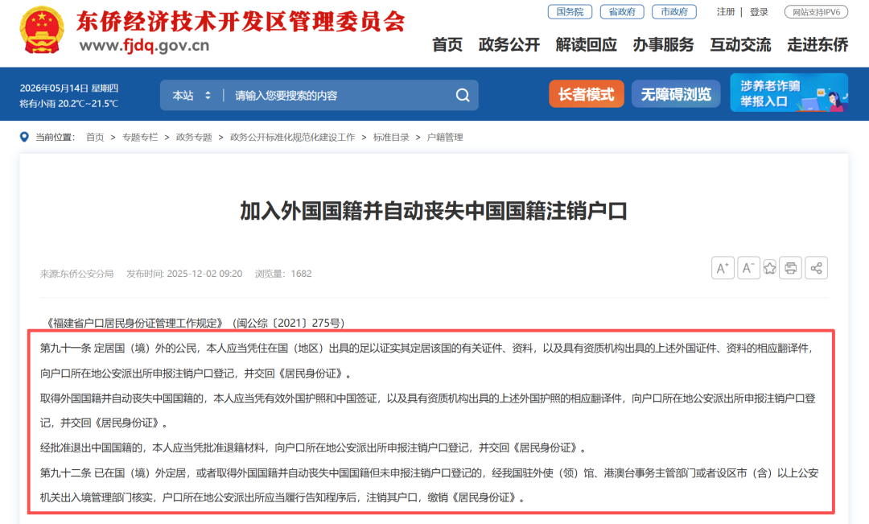Screen dimensions: 869x524
Task: Click the 《福建省户口居民身份证管理工作规定》 text line
Action: pyautogui.click(x=194, y=323)
